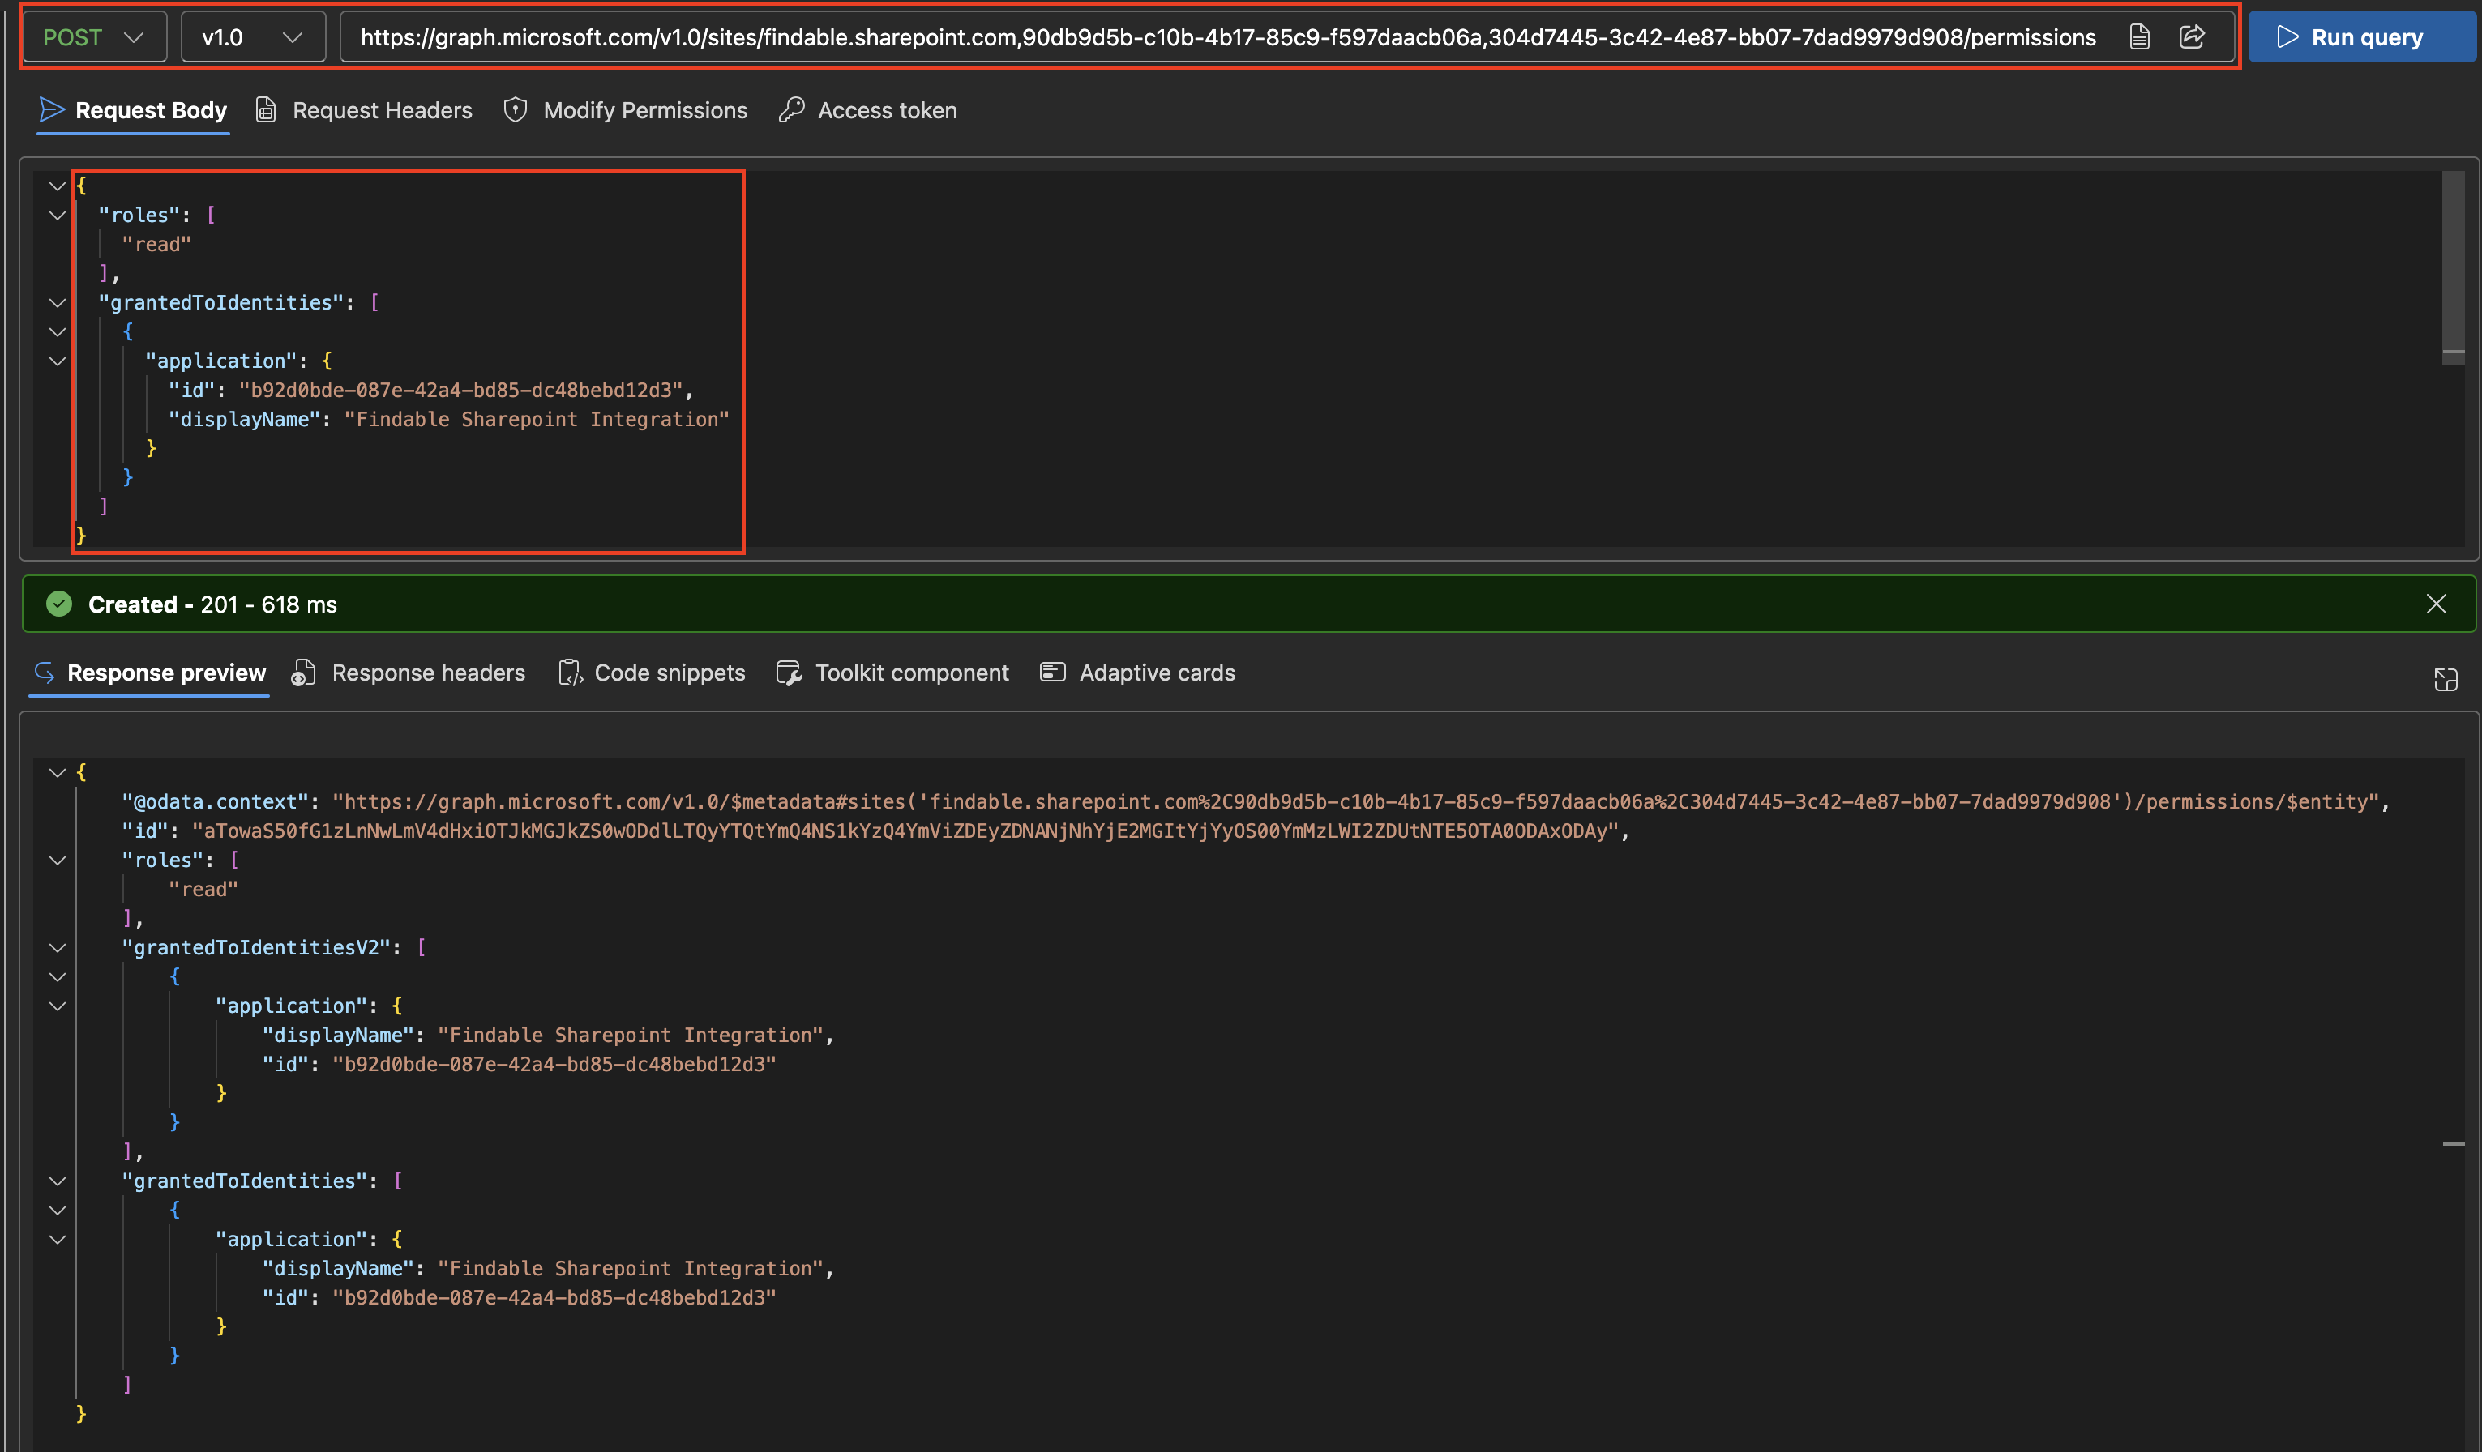Image resolution: width=2482 pixels, height=1452 pixels.
Task: Collapse the request body roles array
Action: (x=57, y=216)
